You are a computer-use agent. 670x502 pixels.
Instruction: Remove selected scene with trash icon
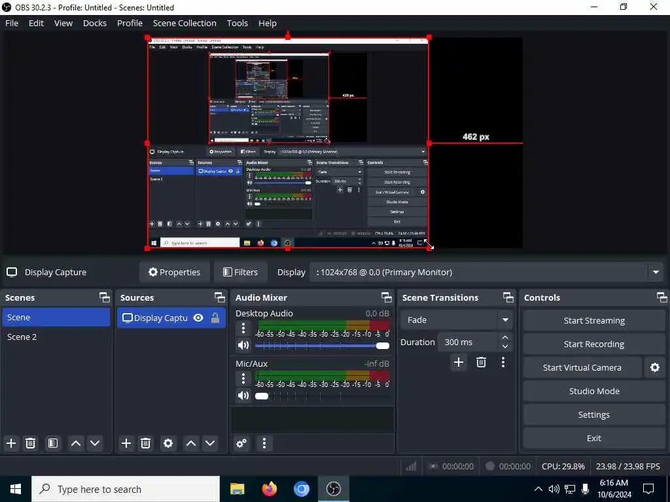click(x=30, y=443)
